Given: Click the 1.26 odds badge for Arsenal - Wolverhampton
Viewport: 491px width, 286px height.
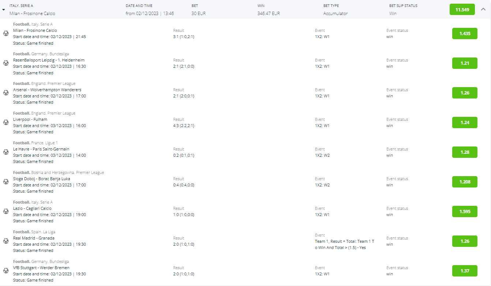Looking at the screenshot, I should point(465,93).
